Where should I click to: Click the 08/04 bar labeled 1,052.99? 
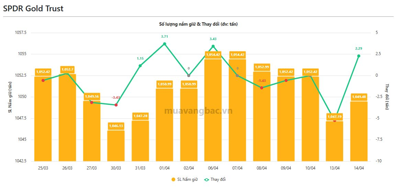(261, 116)
